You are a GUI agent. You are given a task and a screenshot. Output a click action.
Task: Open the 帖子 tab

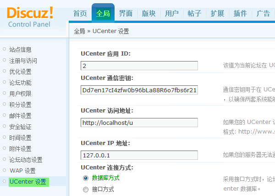point(195,14)
